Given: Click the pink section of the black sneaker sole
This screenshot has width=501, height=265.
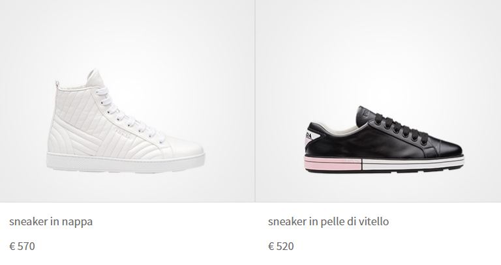Looking at the screenshot, I should (x=333, y=163).
